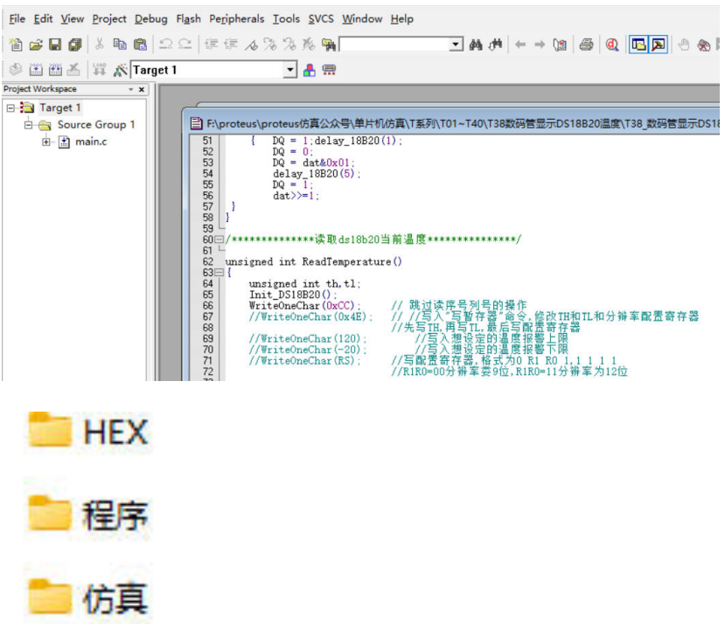Click the Indent selected text icon
The width and height of the screenshot is (725, 624).
tap(212, 45)
